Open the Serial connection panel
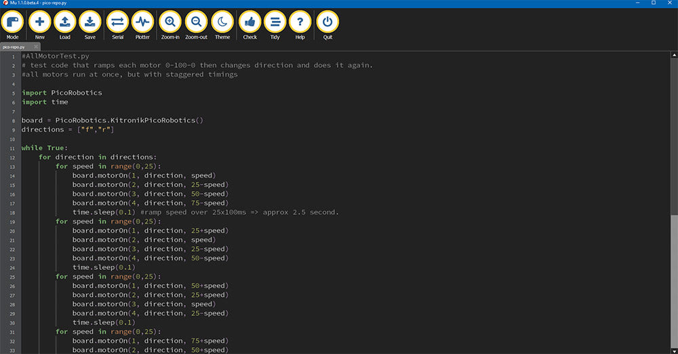The width and height of the screenshot is (678, 354). (117, 22)
